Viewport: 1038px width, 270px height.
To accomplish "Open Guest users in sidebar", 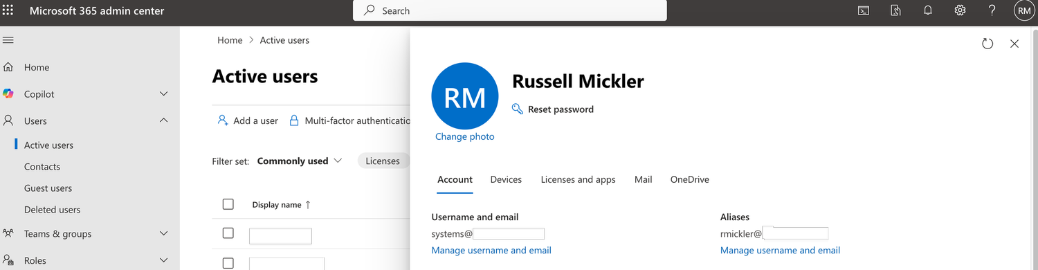I will click(x=48, y=188).
